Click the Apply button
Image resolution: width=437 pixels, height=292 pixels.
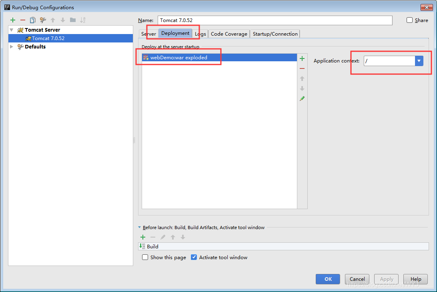pos(386,279)
